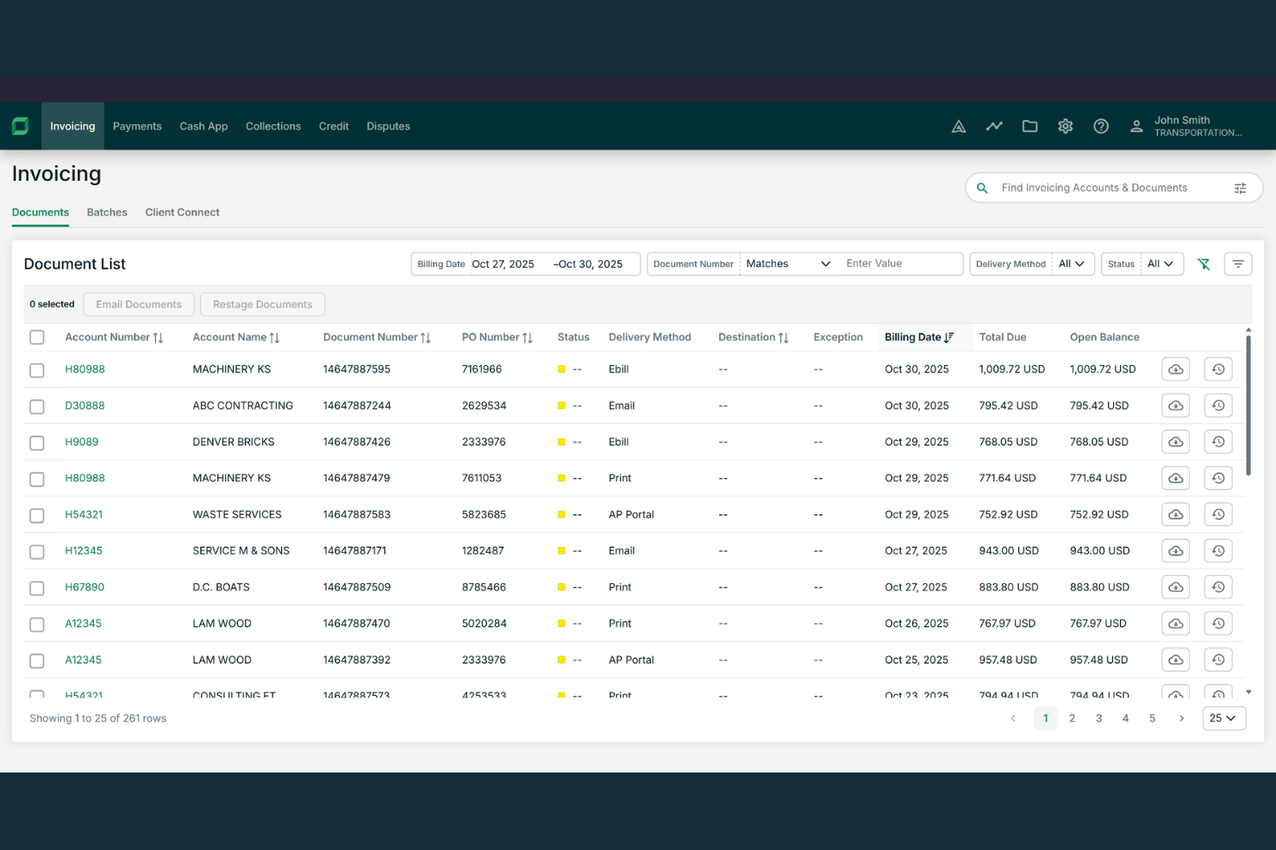The image size is (1276, 850).
Task: Go to page 3 of results
Action: pyautogui.click(x=1098, y=718)
